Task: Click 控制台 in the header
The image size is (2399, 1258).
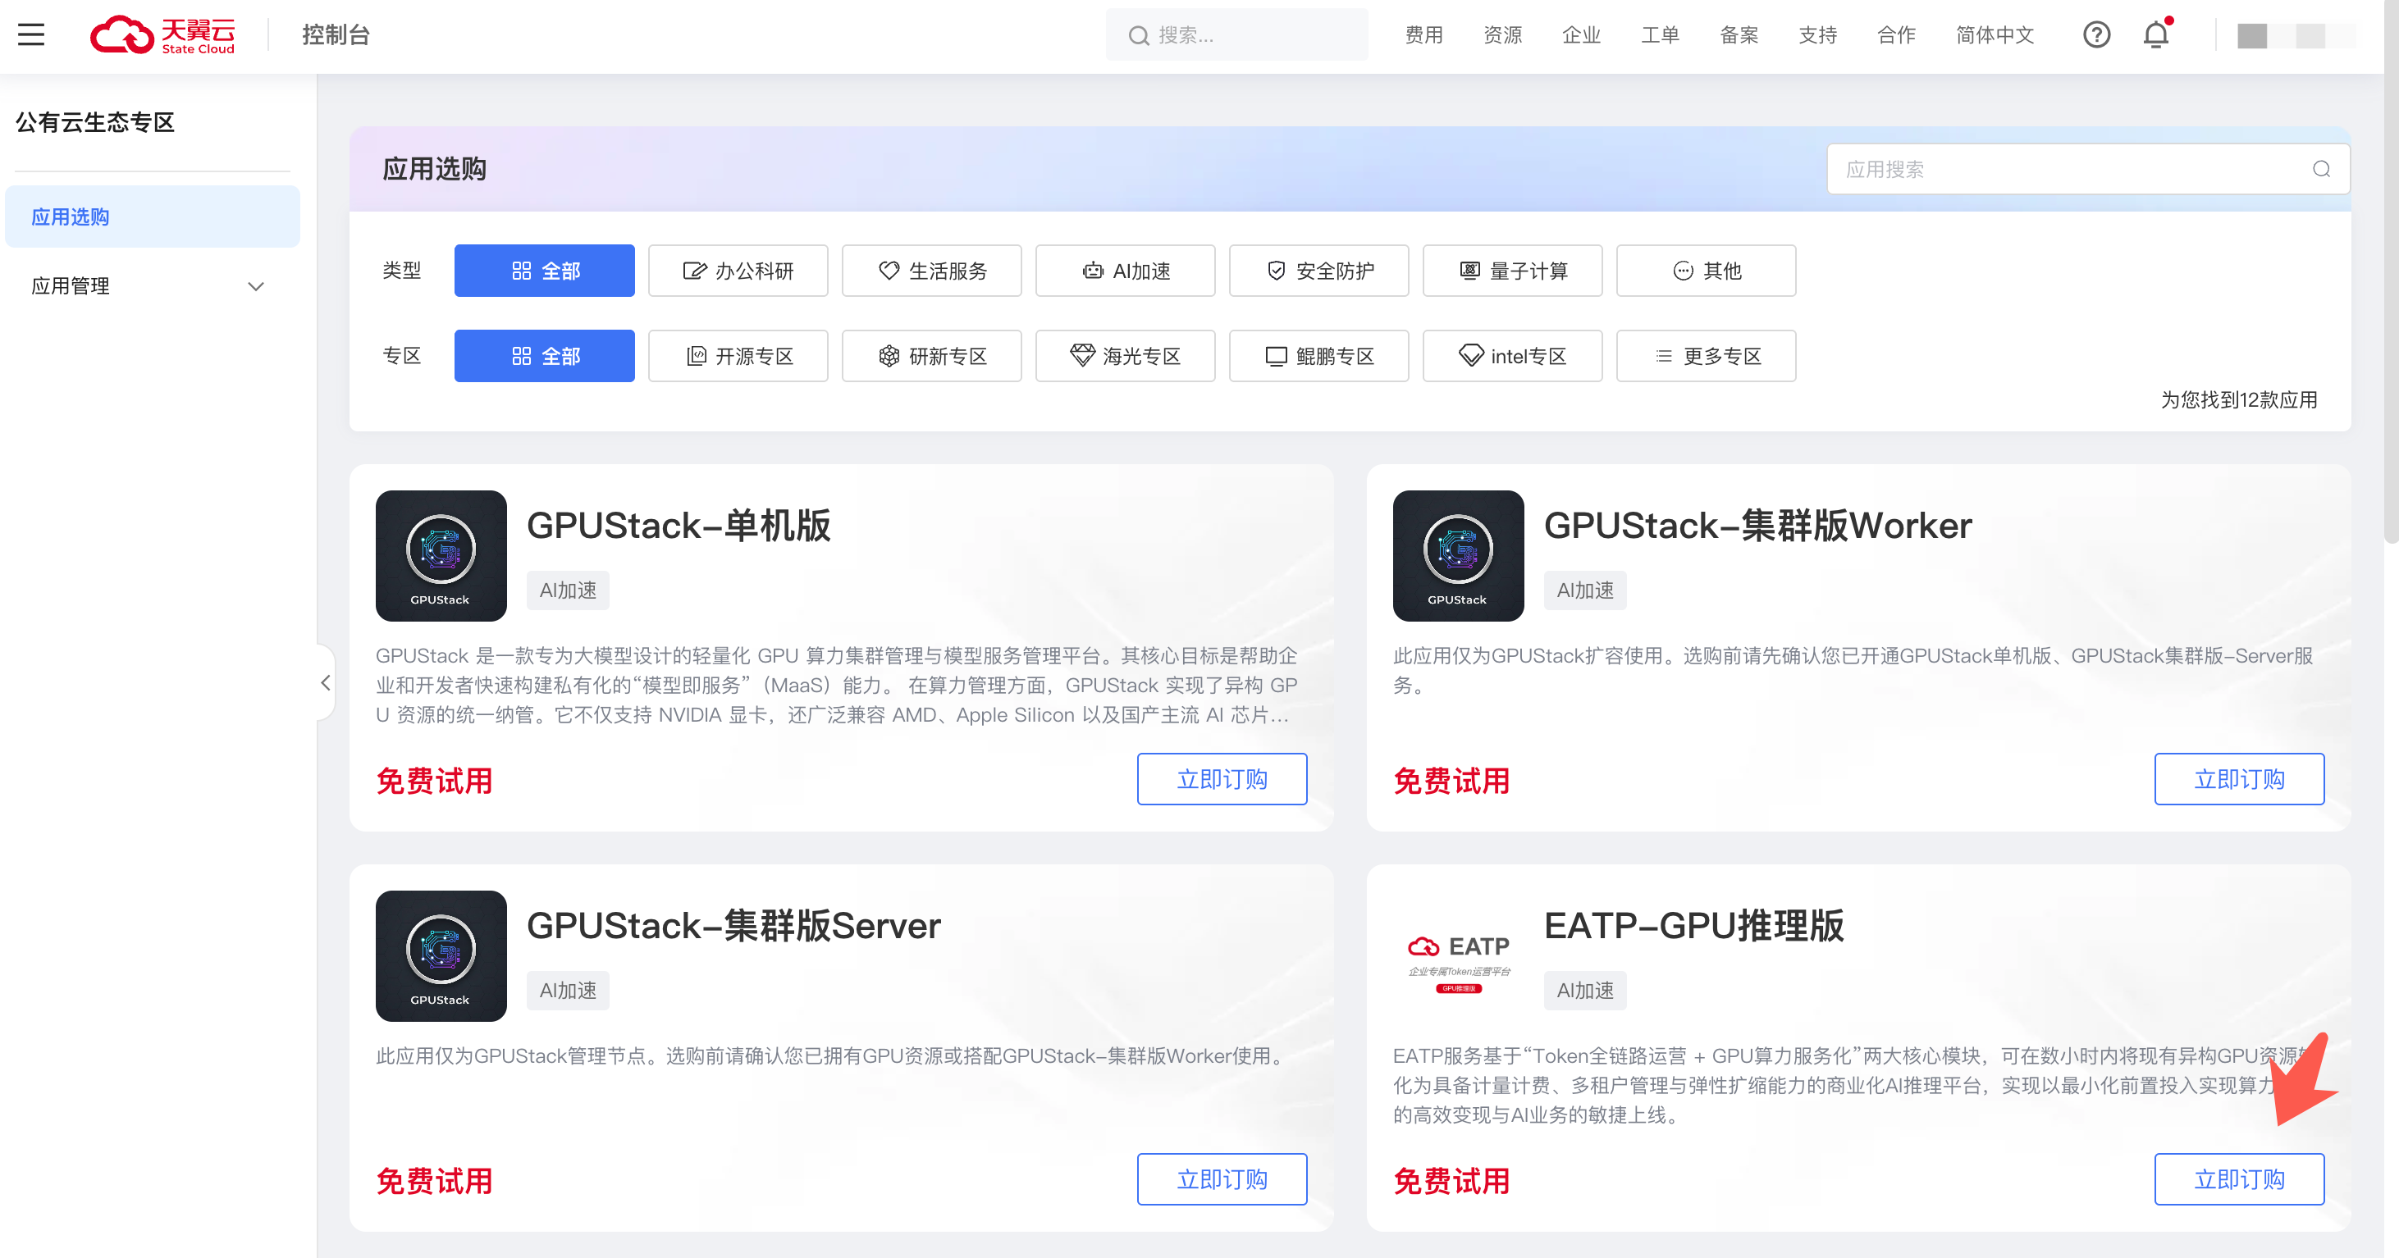Action: (336, 34)
